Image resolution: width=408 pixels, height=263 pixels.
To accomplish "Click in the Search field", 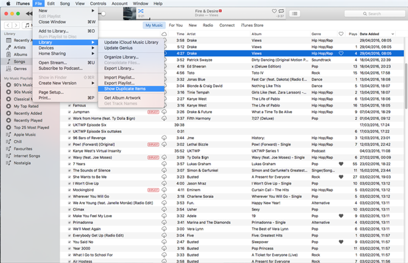I will tap(375, 13).
